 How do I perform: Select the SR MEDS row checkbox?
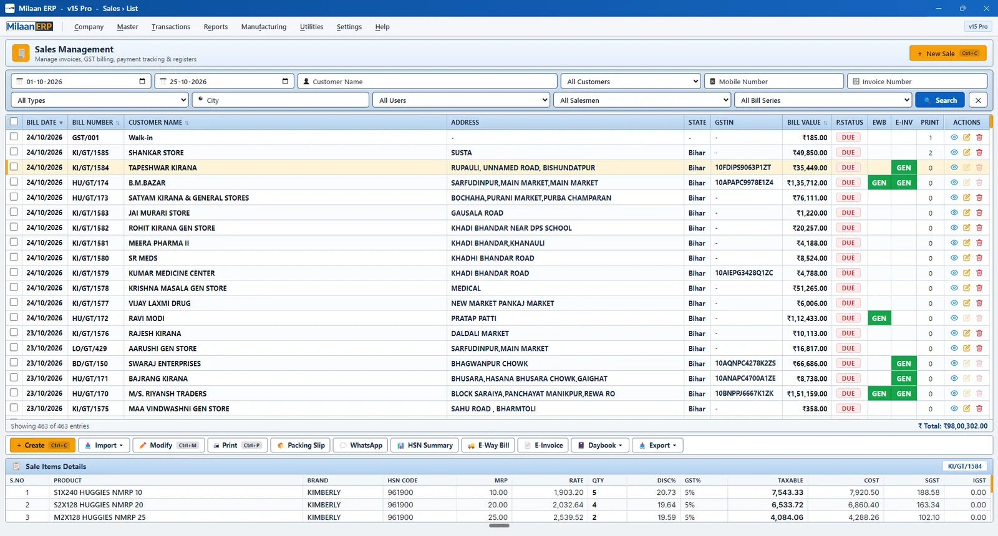click(x=14, y=257)
